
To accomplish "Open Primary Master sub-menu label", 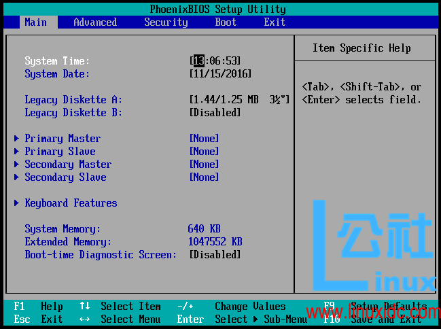I will (63, 139).
